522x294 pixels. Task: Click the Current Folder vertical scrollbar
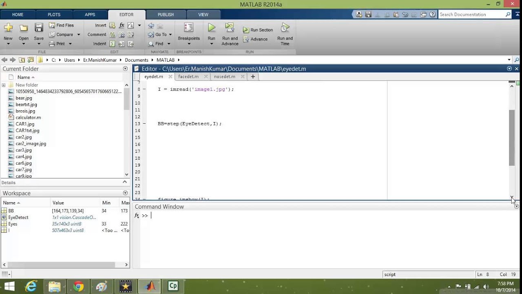point(126,98)
